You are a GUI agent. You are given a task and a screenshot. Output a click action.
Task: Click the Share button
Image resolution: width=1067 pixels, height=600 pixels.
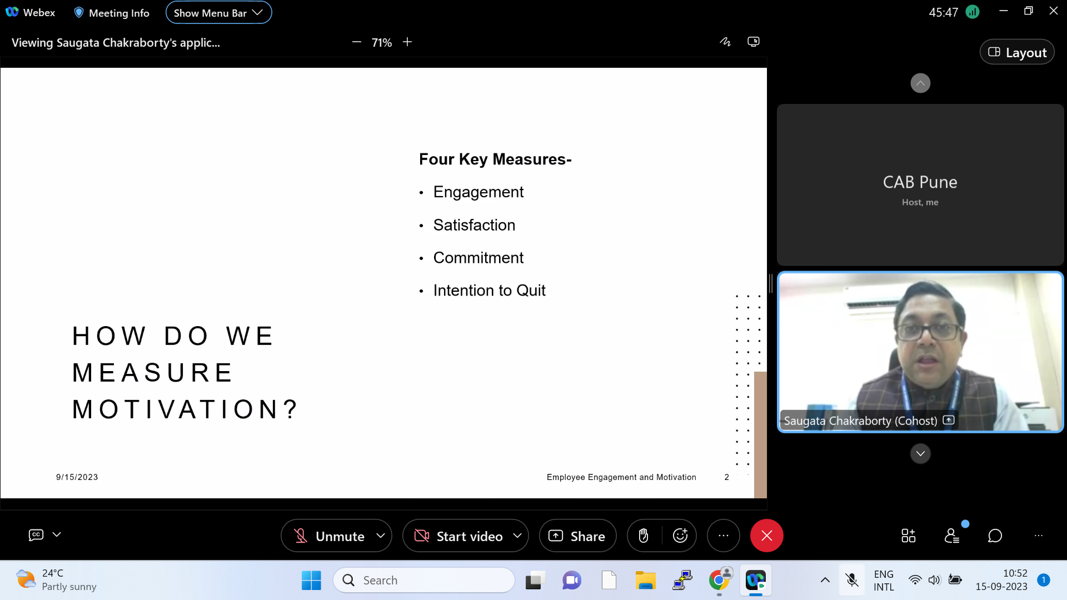(x=577, y=536)
